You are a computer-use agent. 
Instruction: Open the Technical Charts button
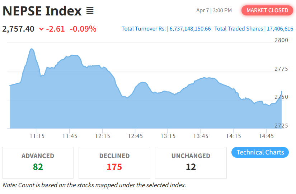(x=260, y=152)
